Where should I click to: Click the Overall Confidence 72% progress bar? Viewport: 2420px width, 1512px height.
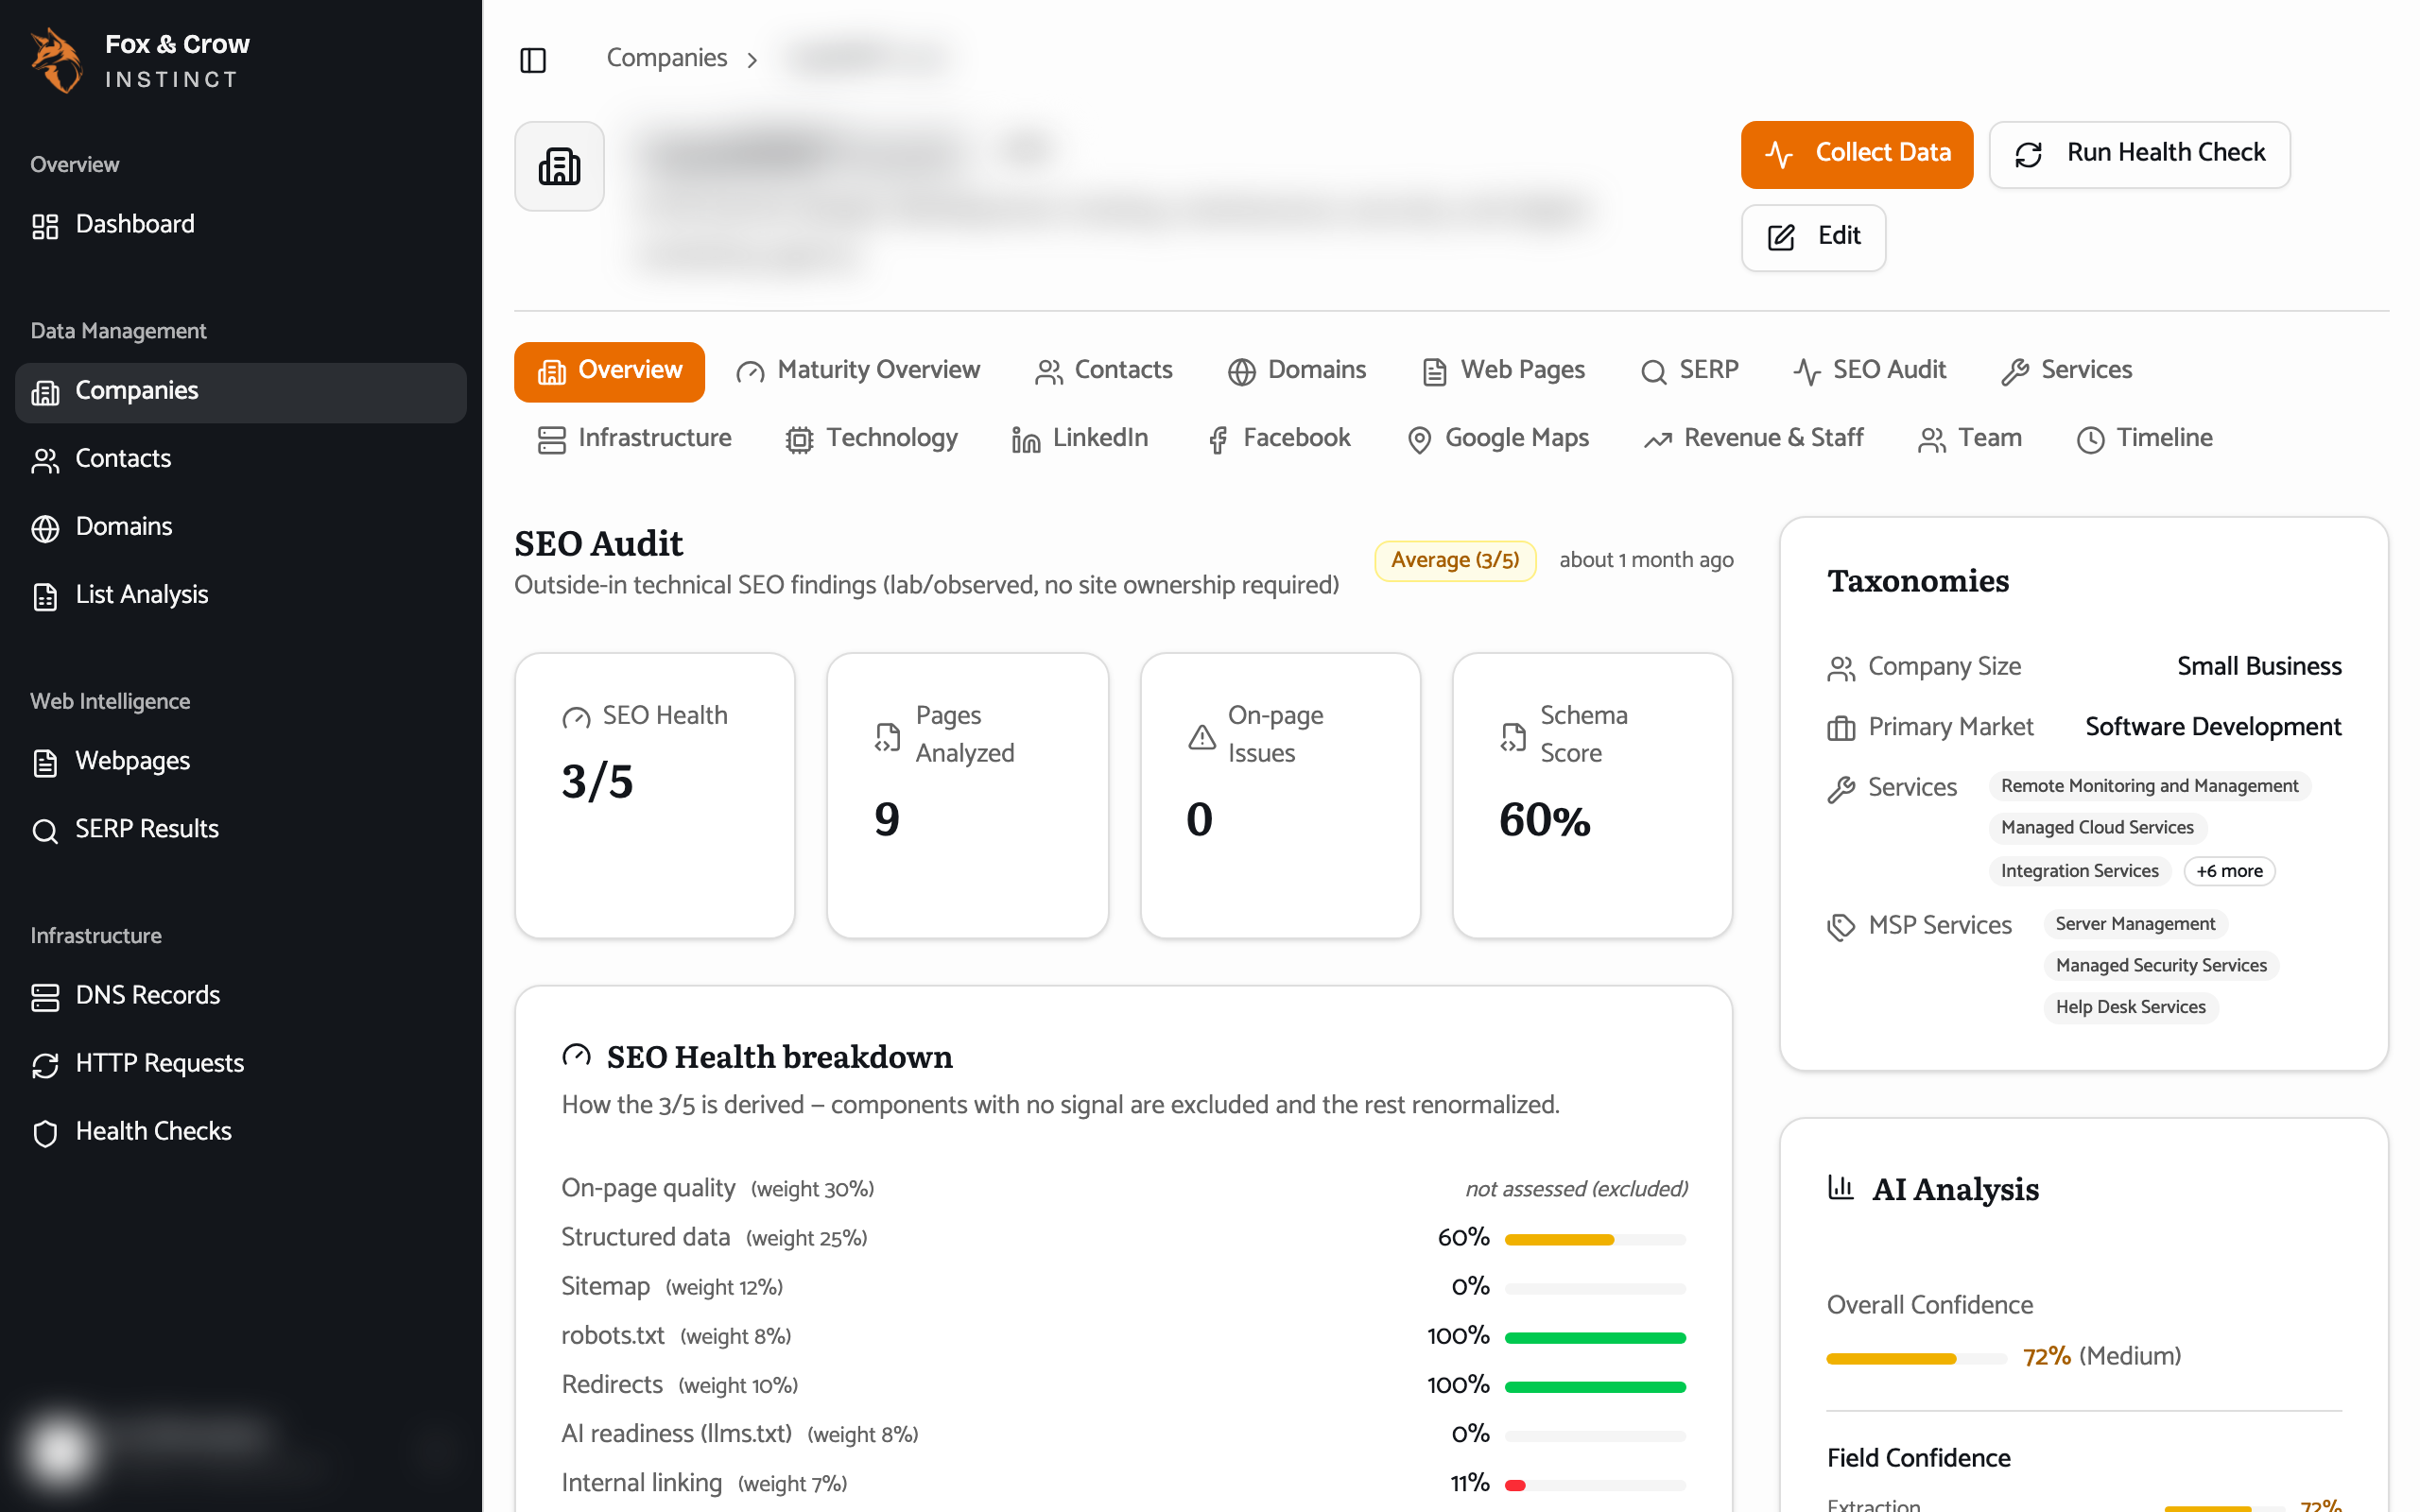[x=1916, y=1359]
